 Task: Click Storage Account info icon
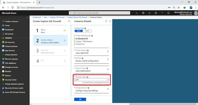coord(89,88)
